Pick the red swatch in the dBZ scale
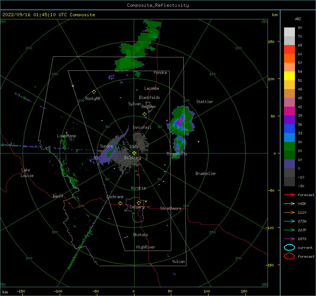This screenshot has height=296, width=316. pyautogui.click(x=289, y=49)
